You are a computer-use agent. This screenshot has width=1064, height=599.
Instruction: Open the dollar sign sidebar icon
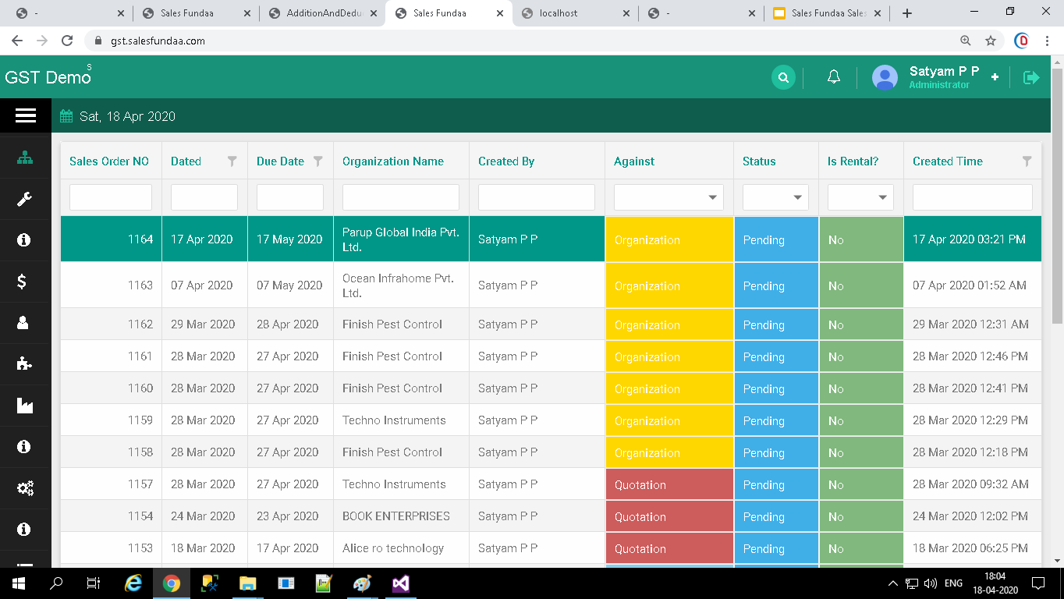pos(23,282)
